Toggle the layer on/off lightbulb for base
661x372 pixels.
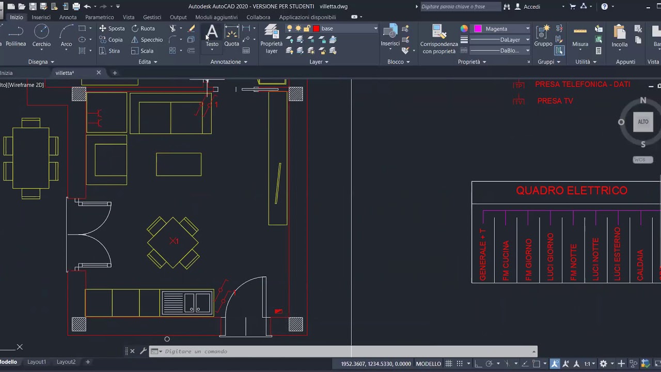(289, 28)
